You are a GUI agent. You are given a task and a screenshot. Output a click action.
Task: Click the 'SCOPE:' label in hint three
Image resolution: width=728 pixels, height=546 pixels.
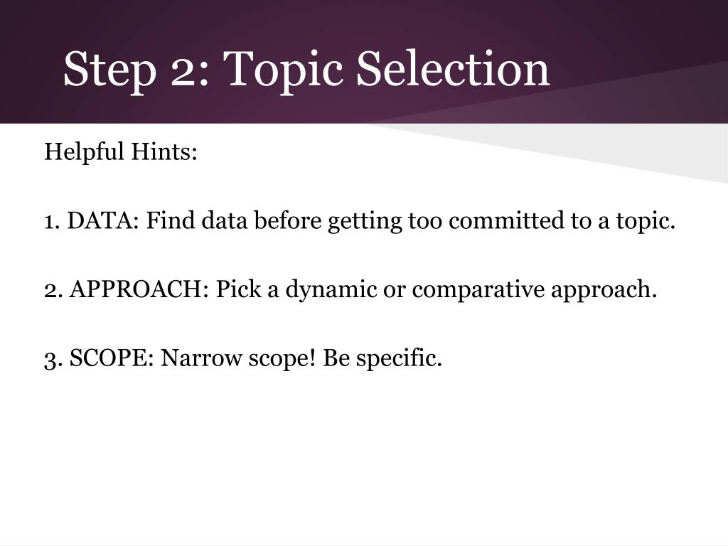112,358
